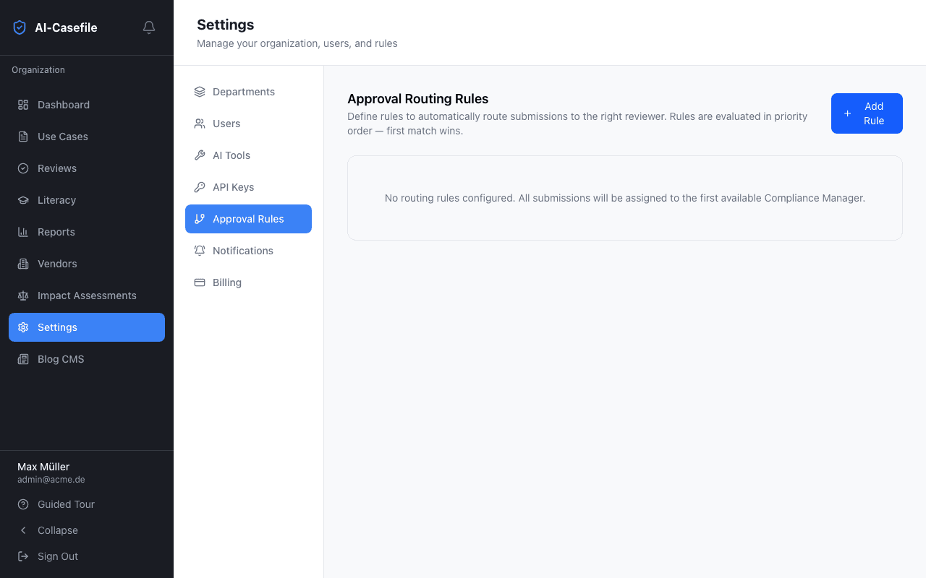Open the API Keys key icon

[199, 186]
